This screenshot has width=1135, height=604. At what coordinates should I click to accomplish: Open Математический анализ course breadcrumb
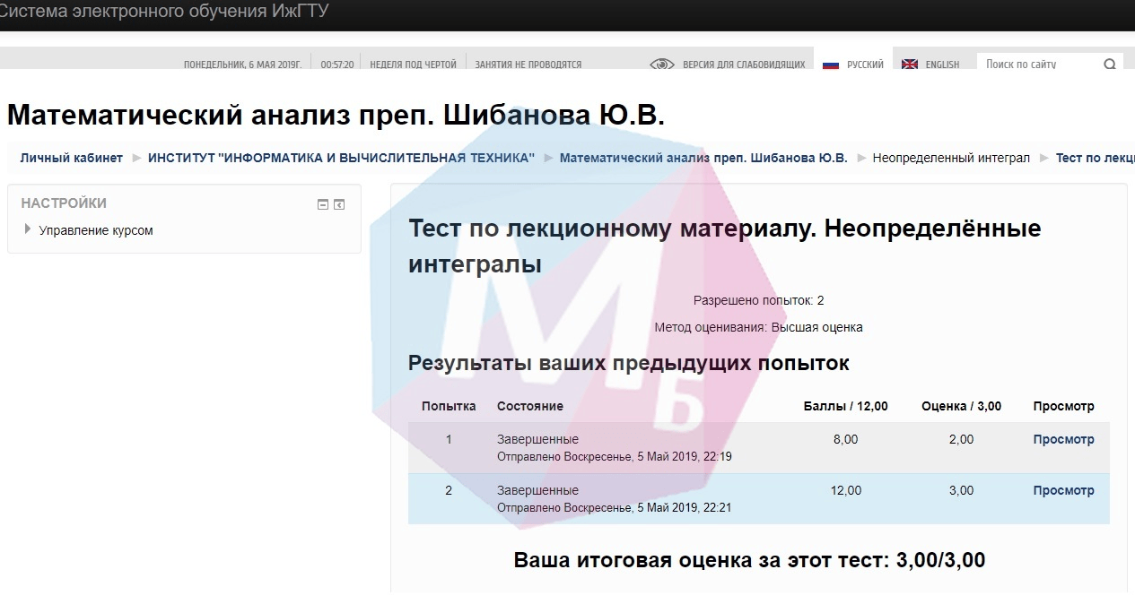point(703,158)
